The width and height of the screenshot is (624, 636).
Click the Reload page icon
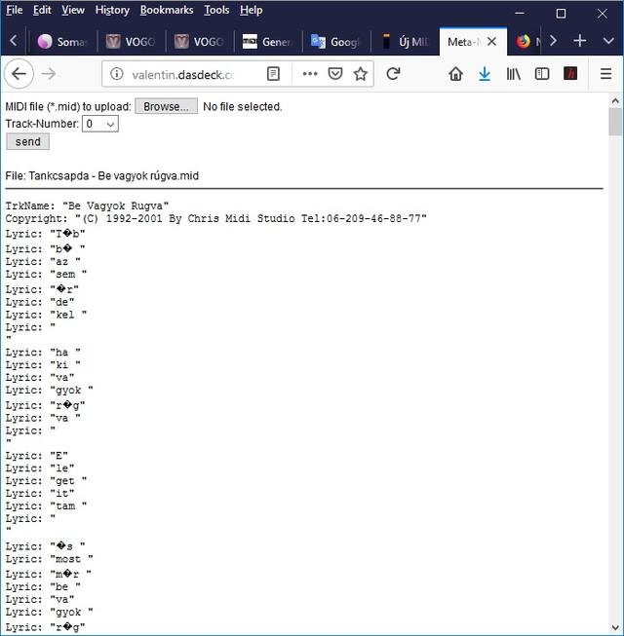(x=393, y=74)
